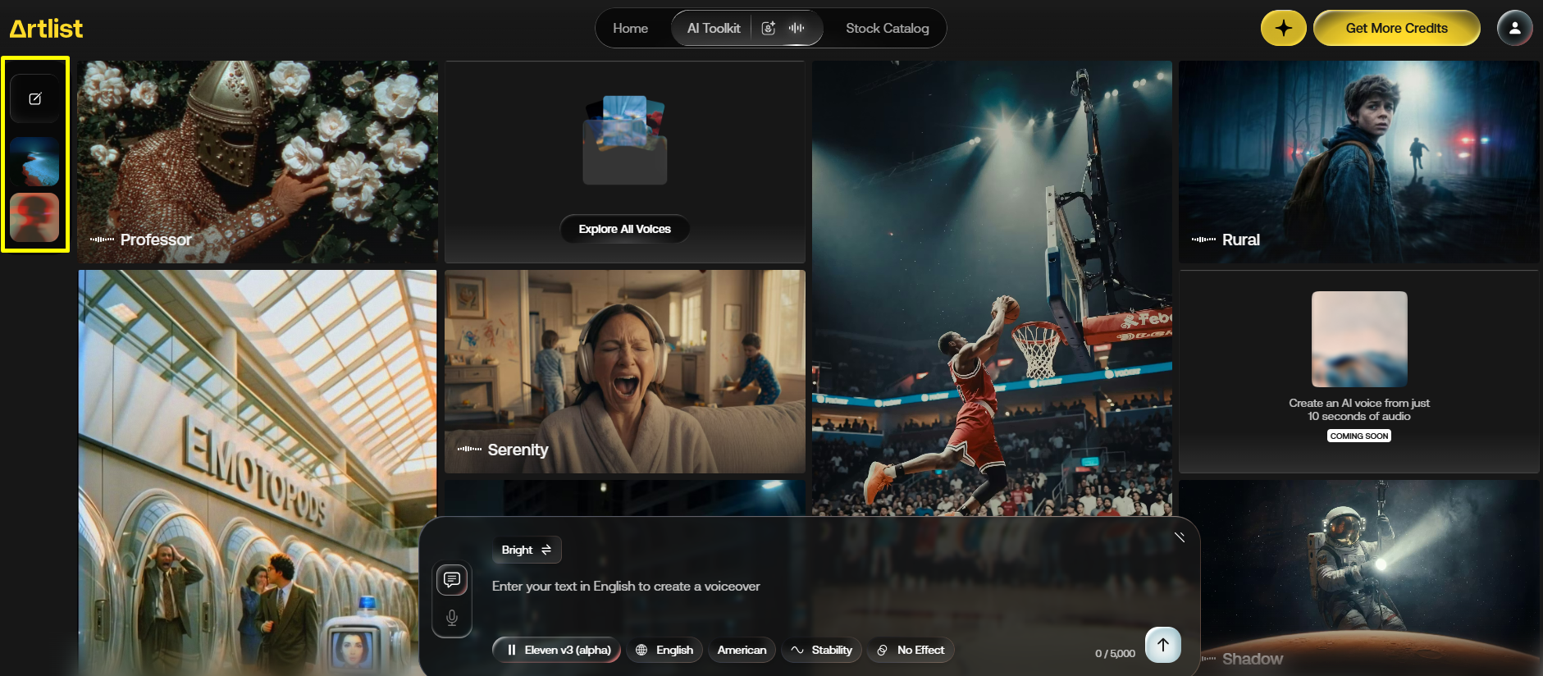1543x676 pixels.
Task: Submit voiceover with the up arrow button
Action: (x=1162, y=645)
